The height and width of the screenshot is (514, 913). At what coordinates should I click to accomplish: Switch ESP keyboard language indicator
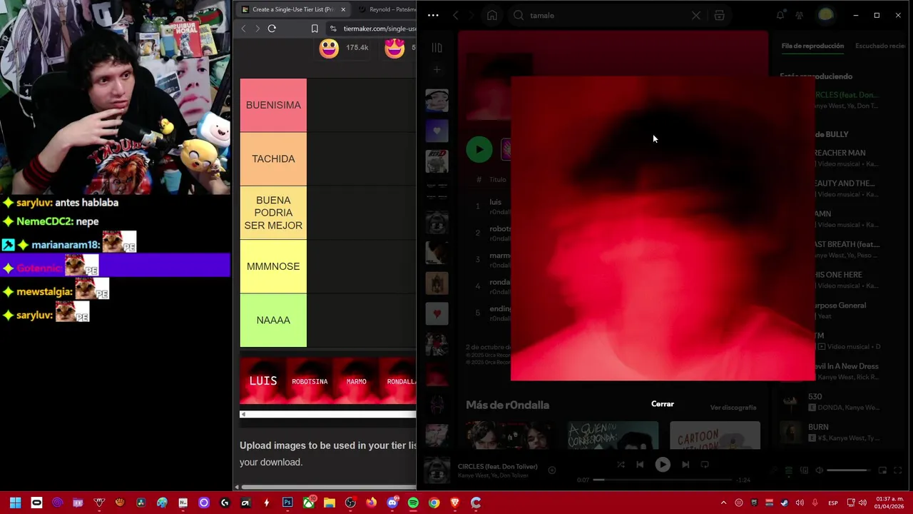pyautogui.click(x=833, y=503)
